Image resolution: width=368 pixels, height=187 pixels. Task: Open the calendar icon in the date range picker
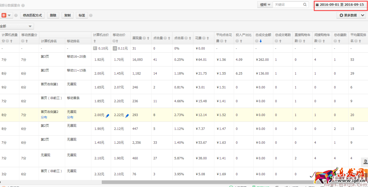tap(318, 4)
